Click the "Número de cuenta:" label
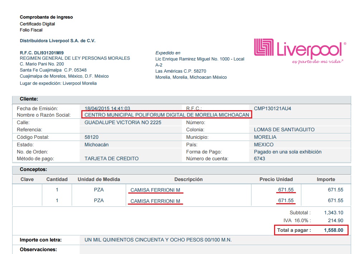The height and width of the screenshot is (254, 364). [x=207, y=159]
